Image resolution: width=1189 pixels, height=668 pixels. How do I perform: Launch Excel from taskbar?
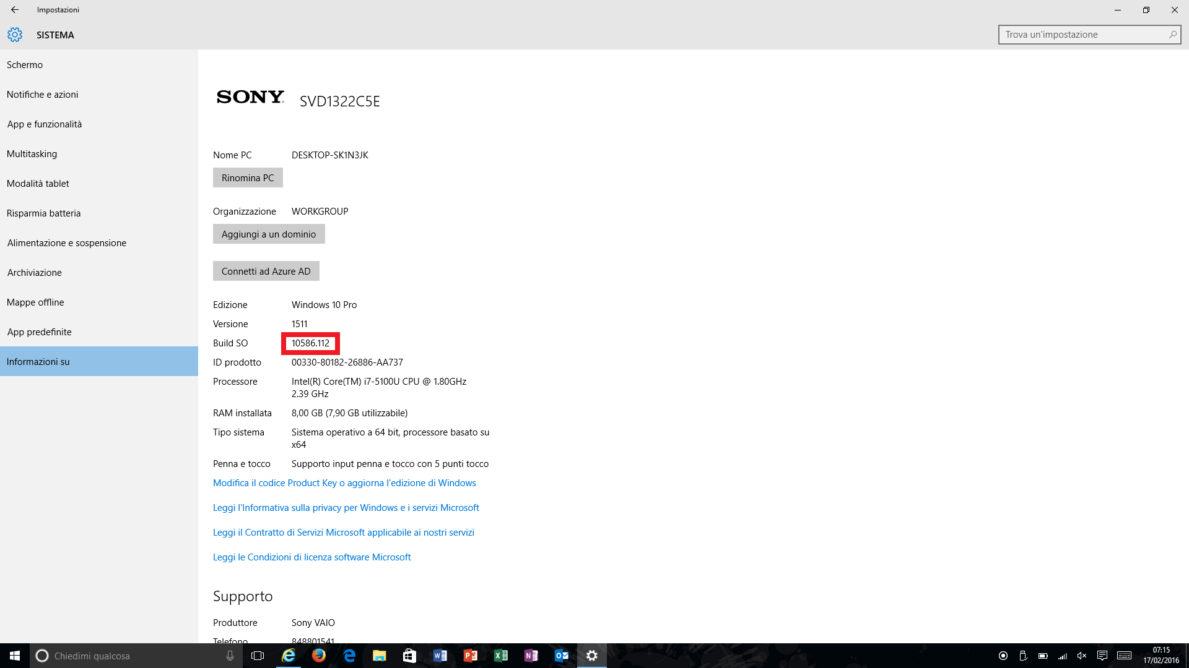pos(501,656)
